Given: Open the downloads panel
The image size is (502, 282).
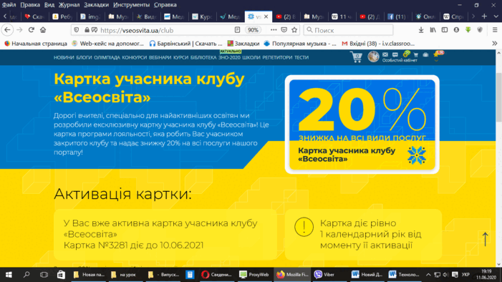Looking at the screenshot, I should [x=421, y=30].
